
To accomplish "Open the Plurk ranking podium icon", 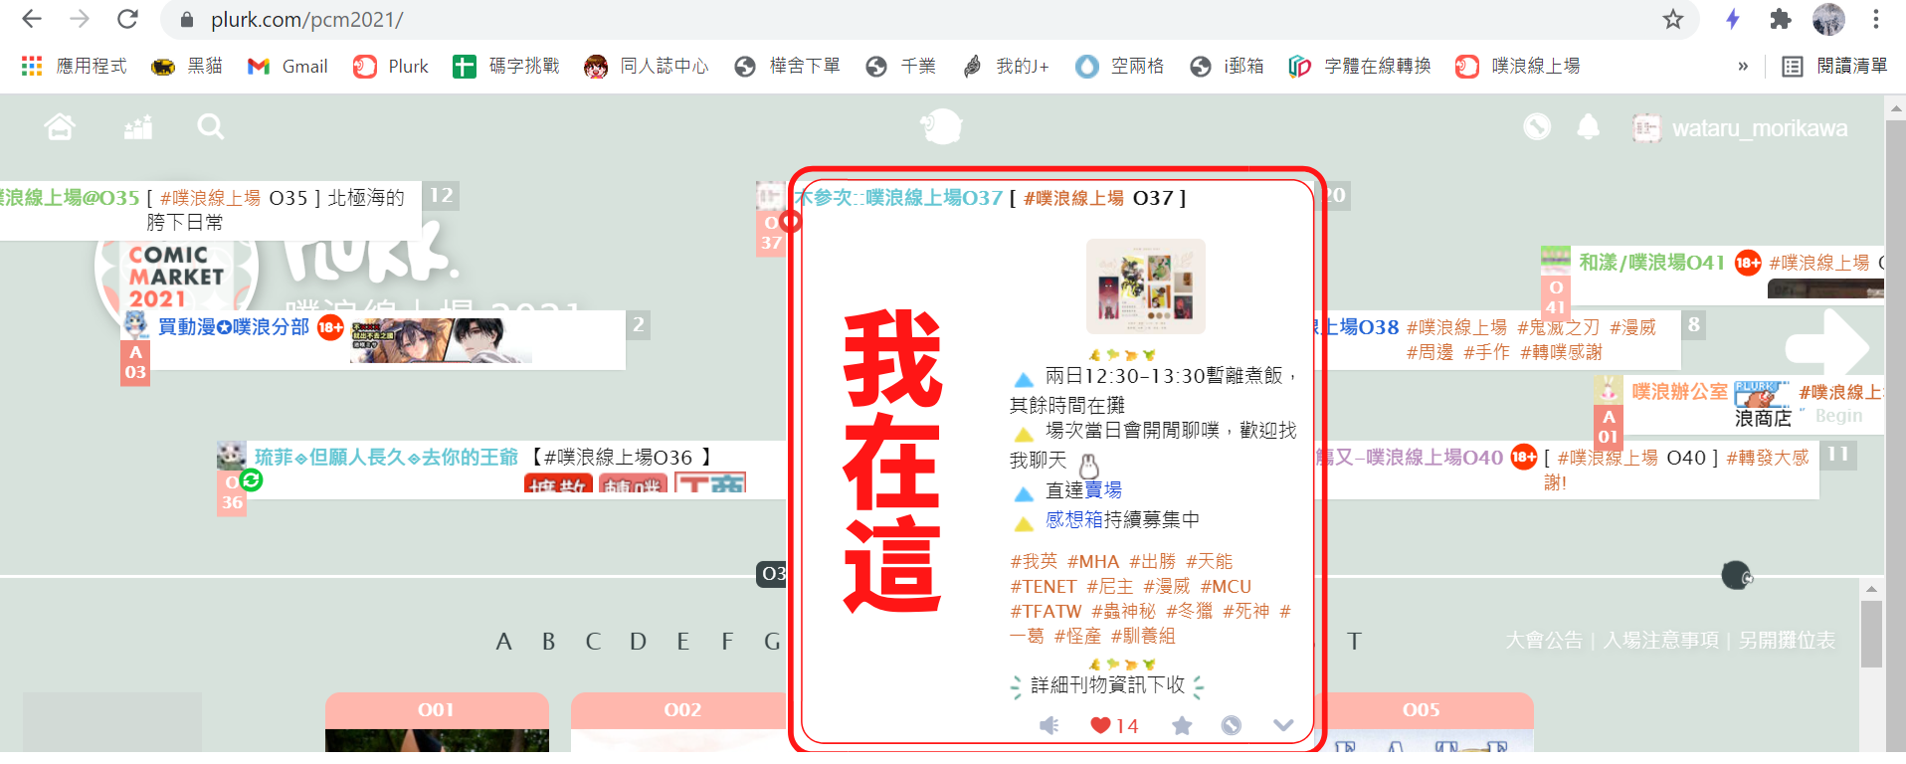I will click(137, 126).
